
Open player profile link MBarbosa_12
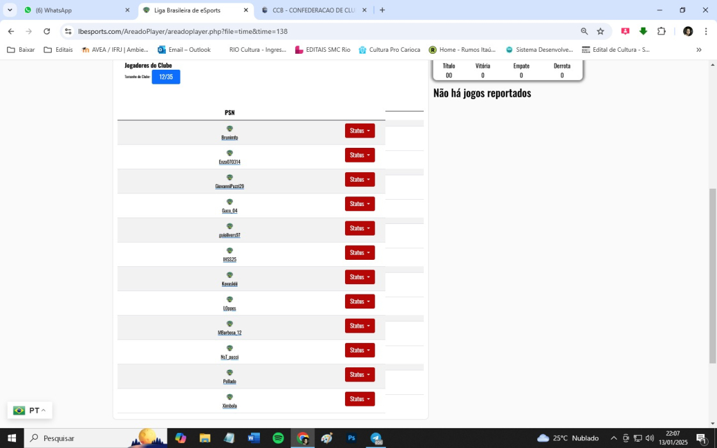click(x=229, y=333)
